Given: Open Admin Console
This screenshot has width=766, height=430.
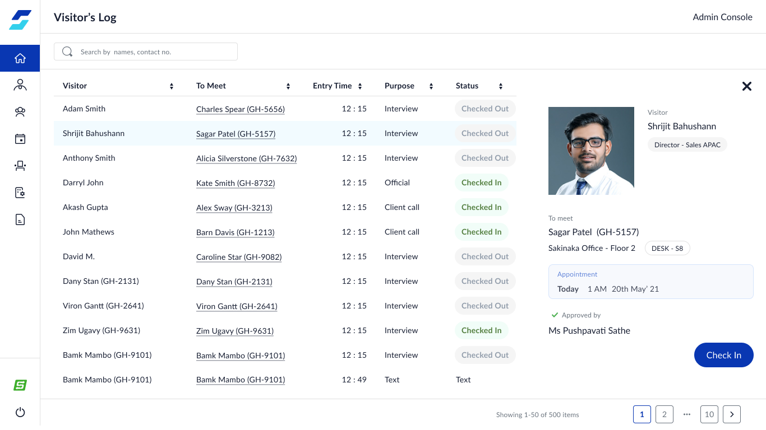Looking at the screenshot, I should [722, 17].
